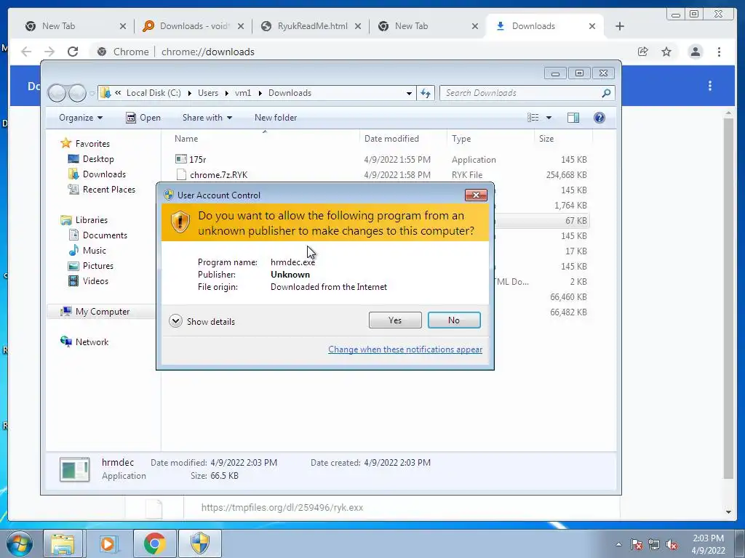
Task: Sort files by the Size column header
Action: (x=563, y=139)
